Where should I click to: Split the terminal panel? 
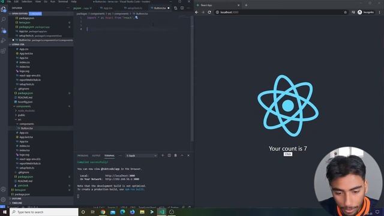point(169,155)
